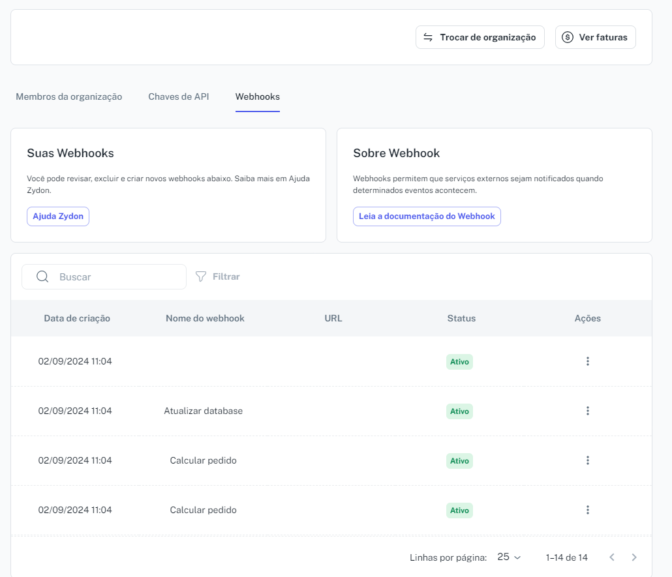
Task: Go to previous page arrow
Action: click(x=612, y=557)
